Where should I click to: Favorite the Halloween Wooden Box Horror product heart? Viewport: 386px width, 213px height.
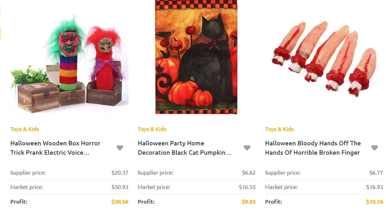[120, 148]
